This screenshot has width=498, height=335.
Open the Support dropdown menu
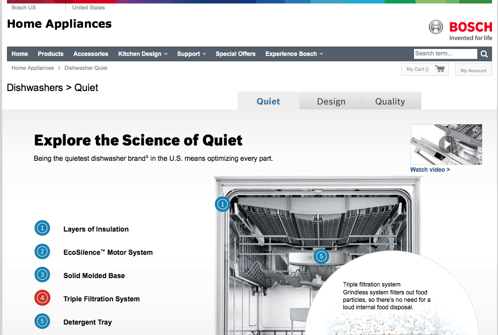(x=191, y=53)
